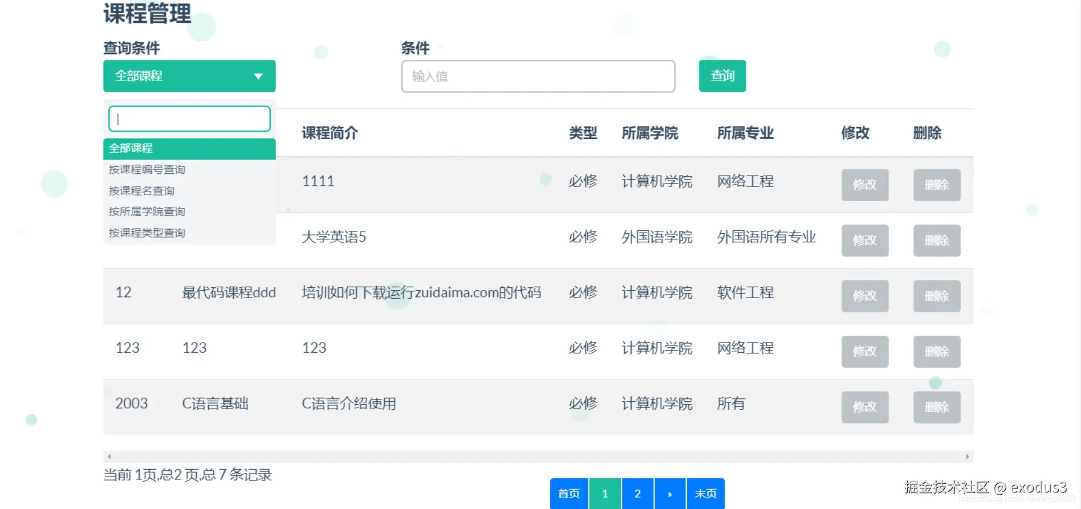This screenshot has height=509, width=1081.
Task: Click the next page arrow icon
Action: pos(670,494)
